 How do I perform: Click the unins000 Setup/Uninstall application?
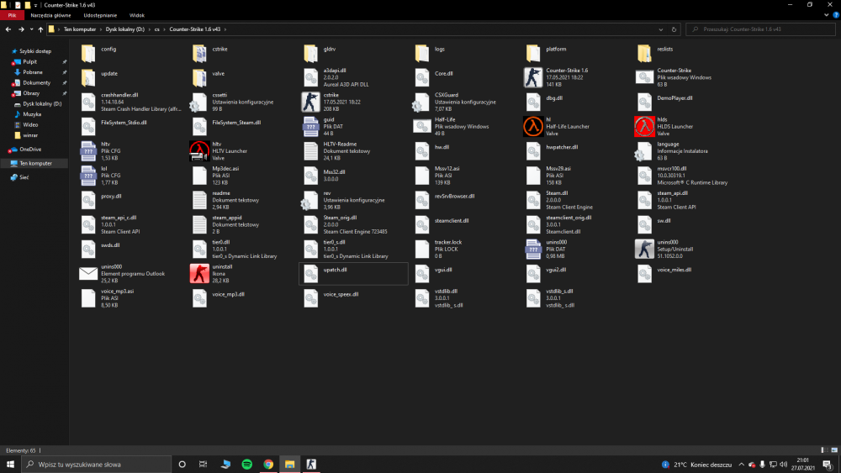point(644,249)
